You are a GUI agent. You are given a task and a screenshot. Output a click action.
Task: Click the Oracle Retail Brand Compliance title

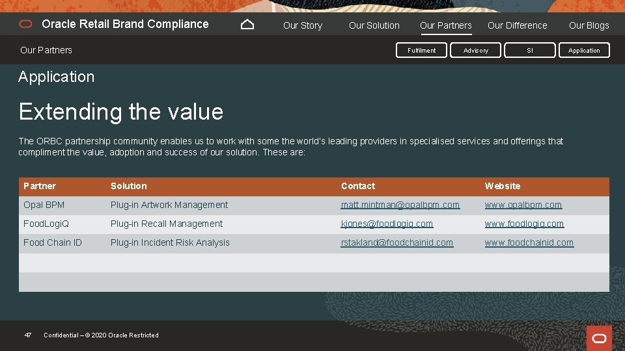coord(125,24)
